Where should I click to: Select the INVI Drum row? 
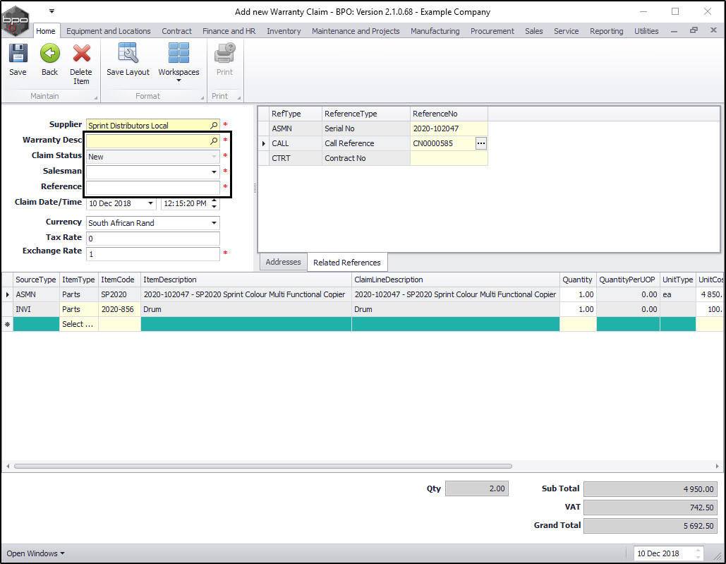363,309
